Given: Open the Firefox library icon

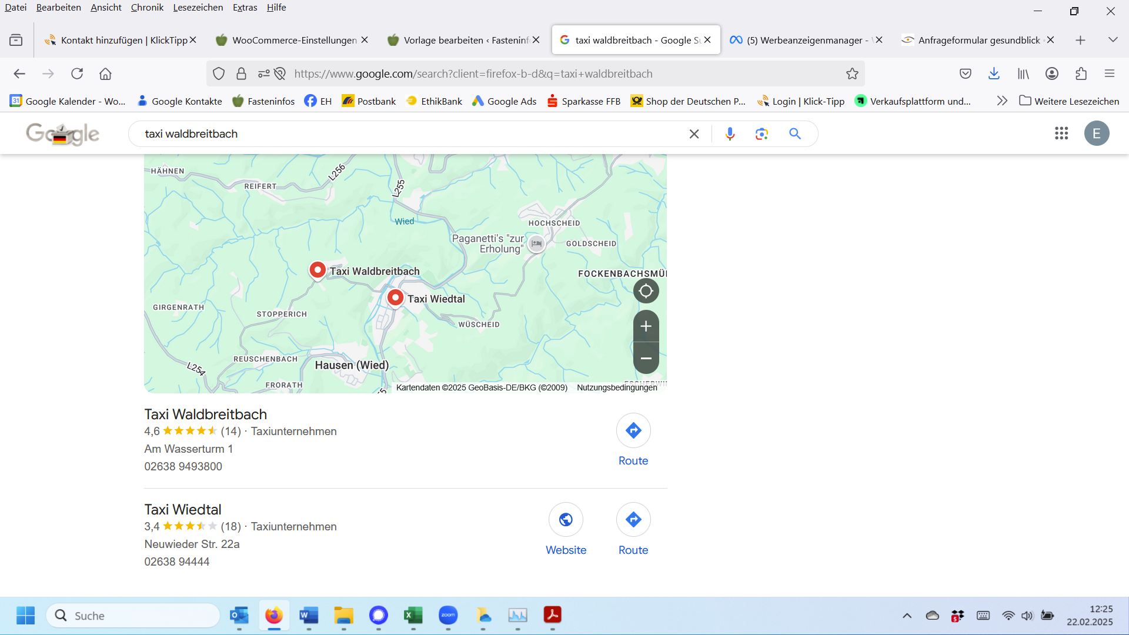Looking at the screenshot, I should pyautogui.click(x=1023, y=73).
